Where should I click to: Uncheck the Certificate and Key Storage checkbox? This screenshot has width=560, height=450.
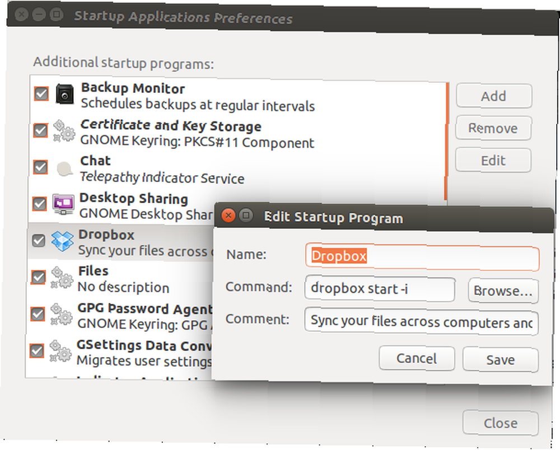(40, 130)
